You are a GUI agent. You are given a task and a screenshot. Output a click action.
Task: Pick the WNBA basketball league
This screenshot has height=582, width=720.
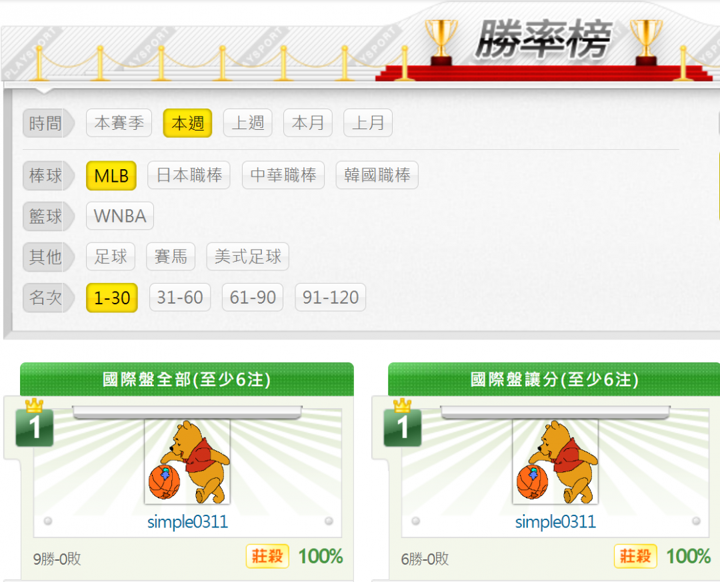pos(120,216)
